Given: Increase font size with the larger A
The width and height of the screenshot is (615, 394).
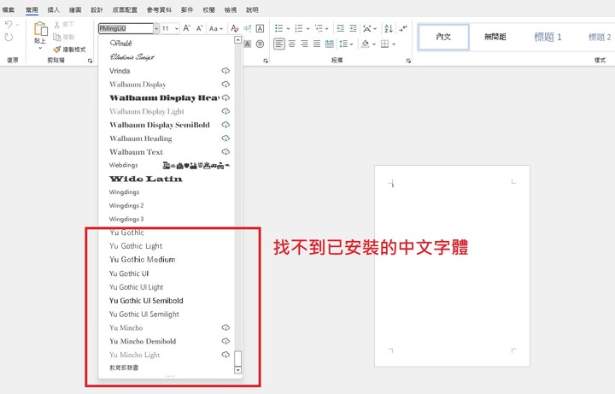Looking at the screenshot, I should (187, 28).
